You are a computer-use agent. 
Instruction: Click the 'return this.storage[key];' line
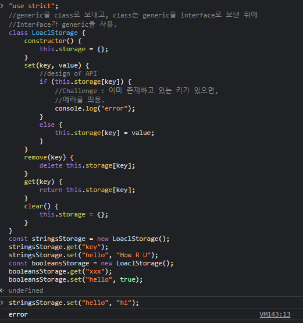pyautogui.click(x=87, y=190)
